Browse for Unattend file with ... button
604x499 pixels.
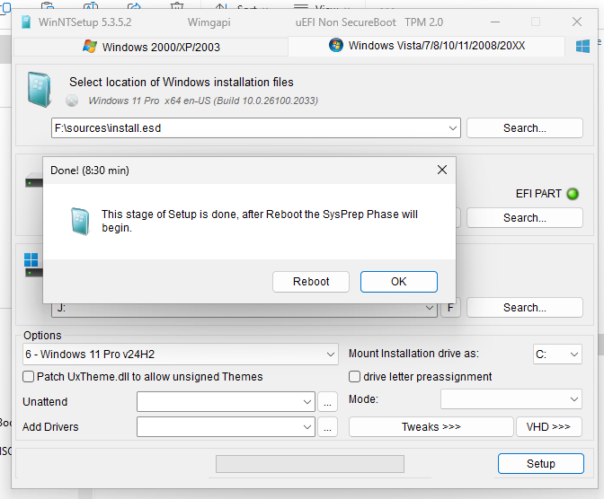[327, 402]
